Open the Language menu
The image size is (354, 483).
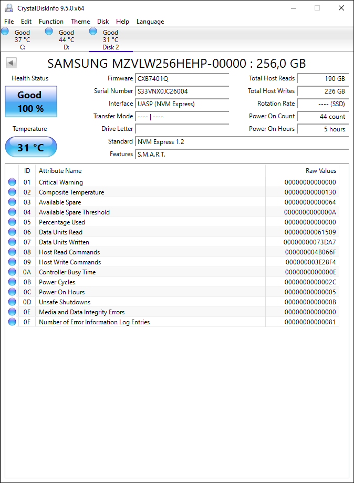(x=150, y=21)
